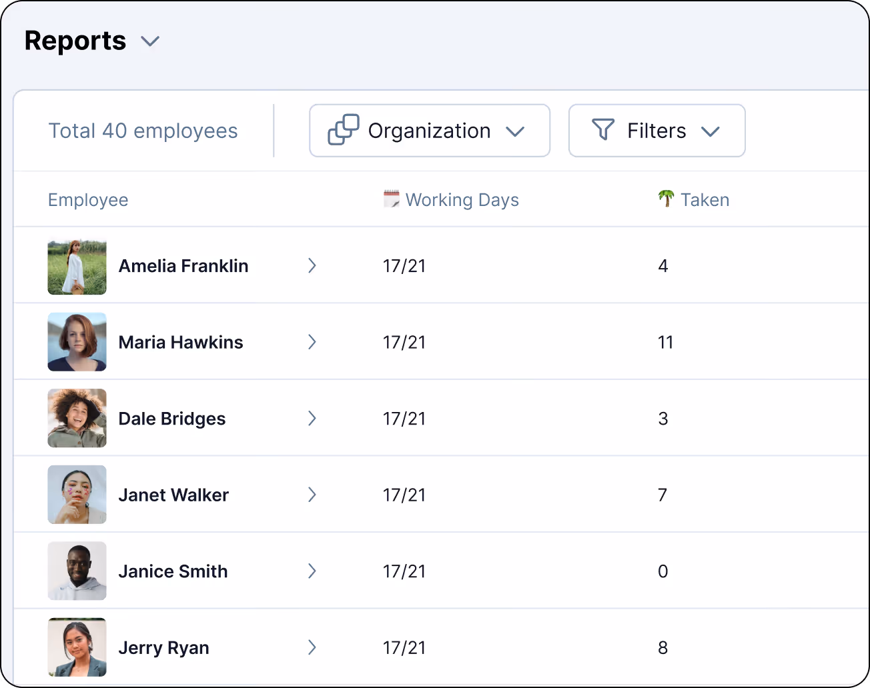Open Amelia Franklin's row chevron arrow

pos(312,266)
